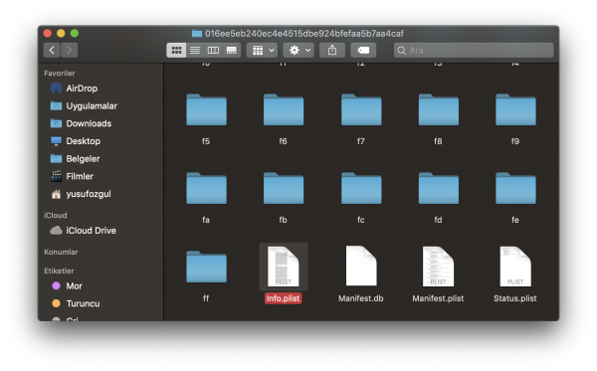Click the Manifest.db file name label
The height and width of the screenshot is (371, 597).
(x=361, y=298)
